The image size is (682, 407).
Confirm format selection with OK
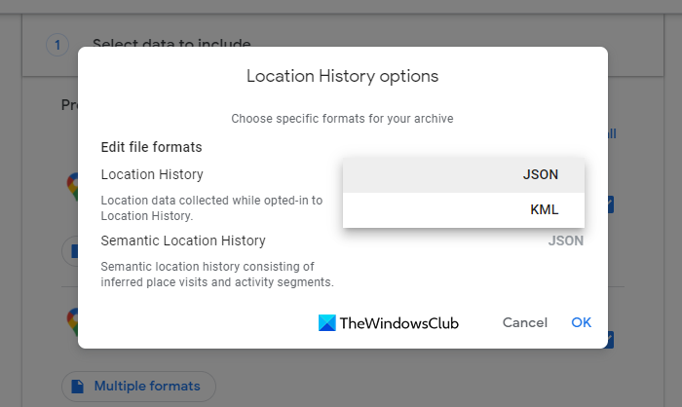pyautogui.click(x=582, y=322)
